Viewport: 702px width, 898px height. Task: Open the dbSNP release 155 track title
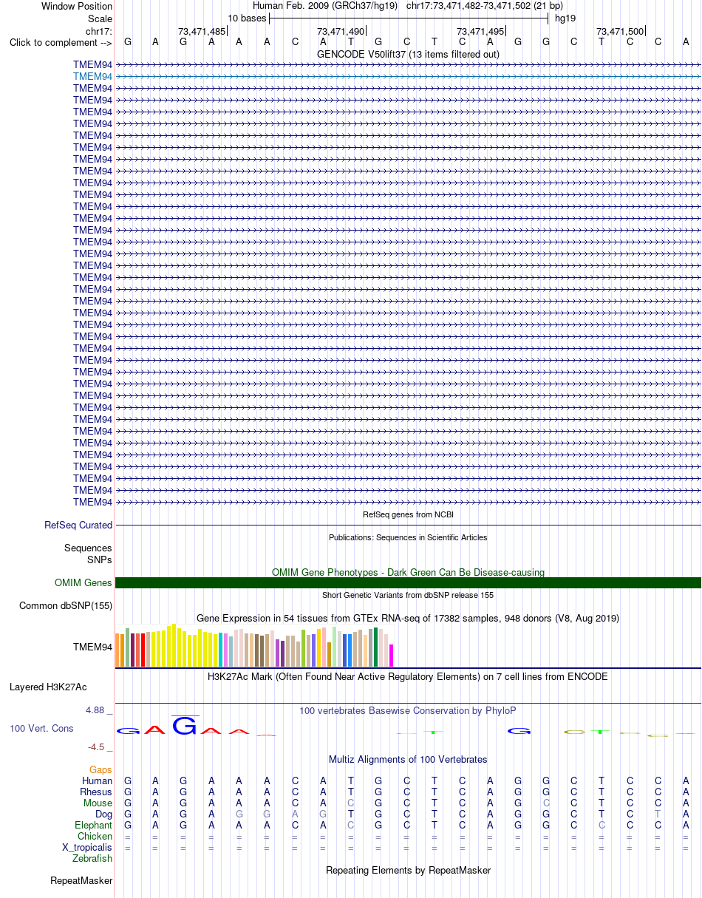pyautogui.click(x=408, y=595)
